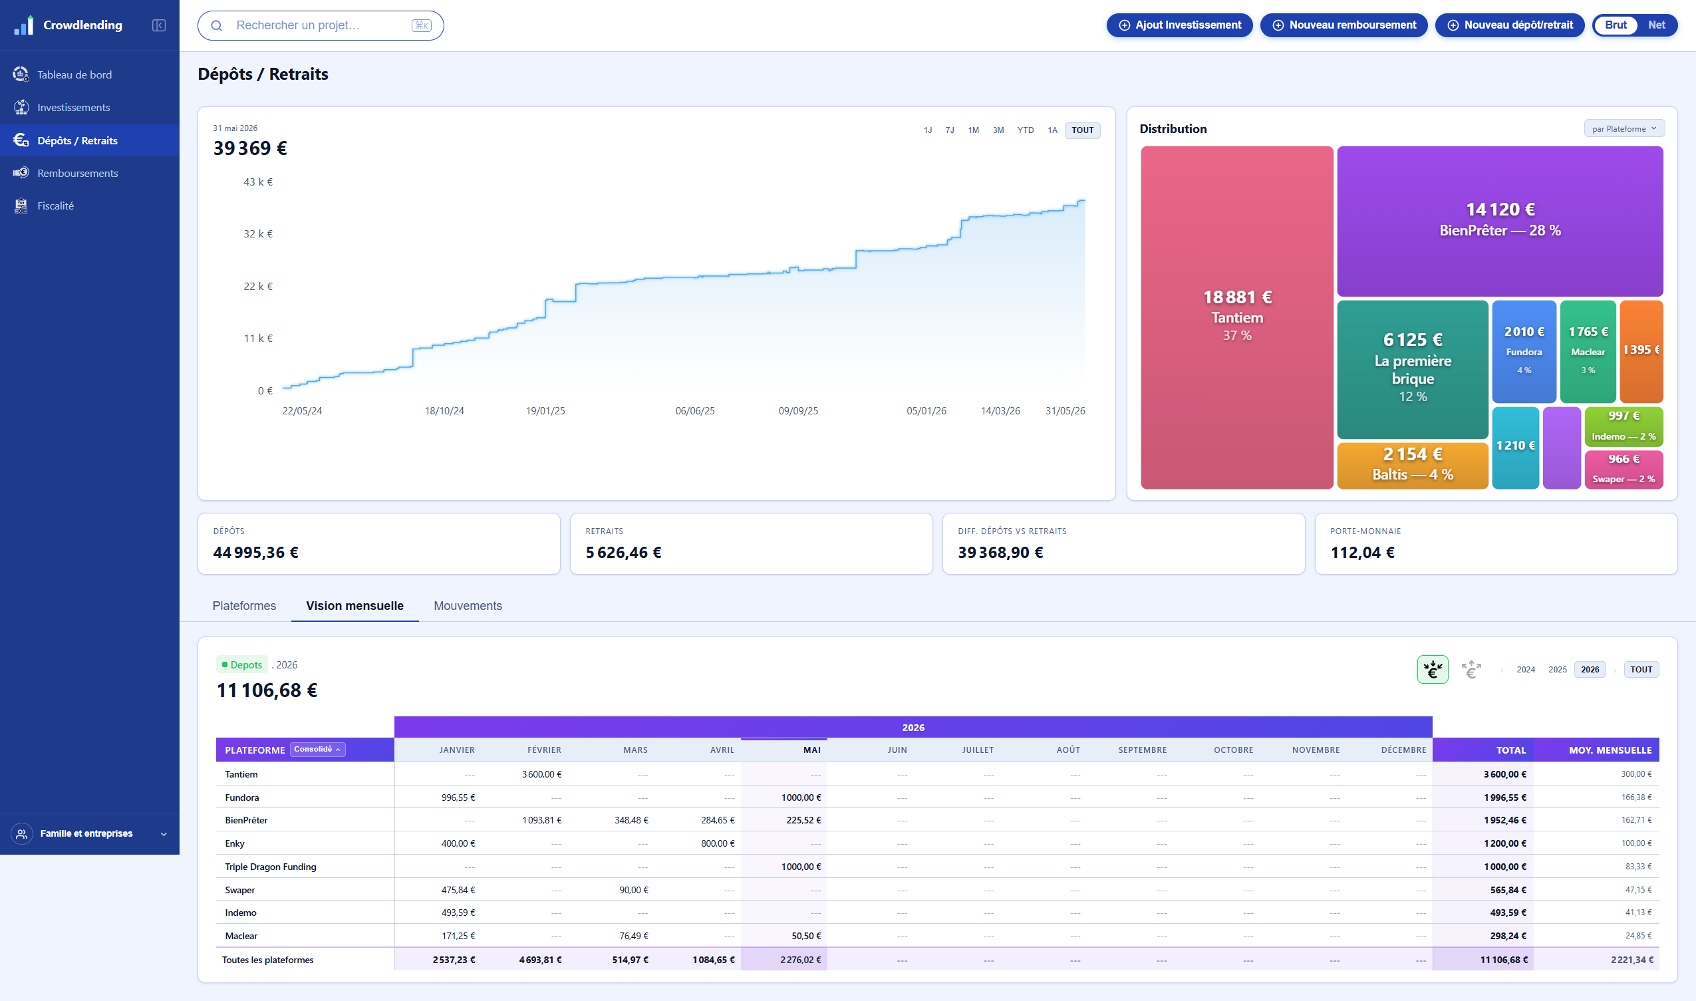Switch display to Net
The width and height of the screenshot is (1696, 1001).
[1656, 25]
